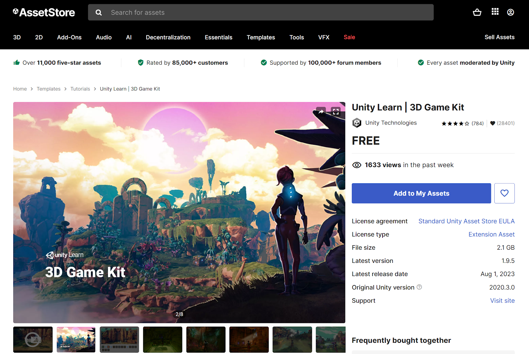The width and height of the screenshot is (529, 354).
Task: Select the third gallery thumbnail
Action: [119, 339]
